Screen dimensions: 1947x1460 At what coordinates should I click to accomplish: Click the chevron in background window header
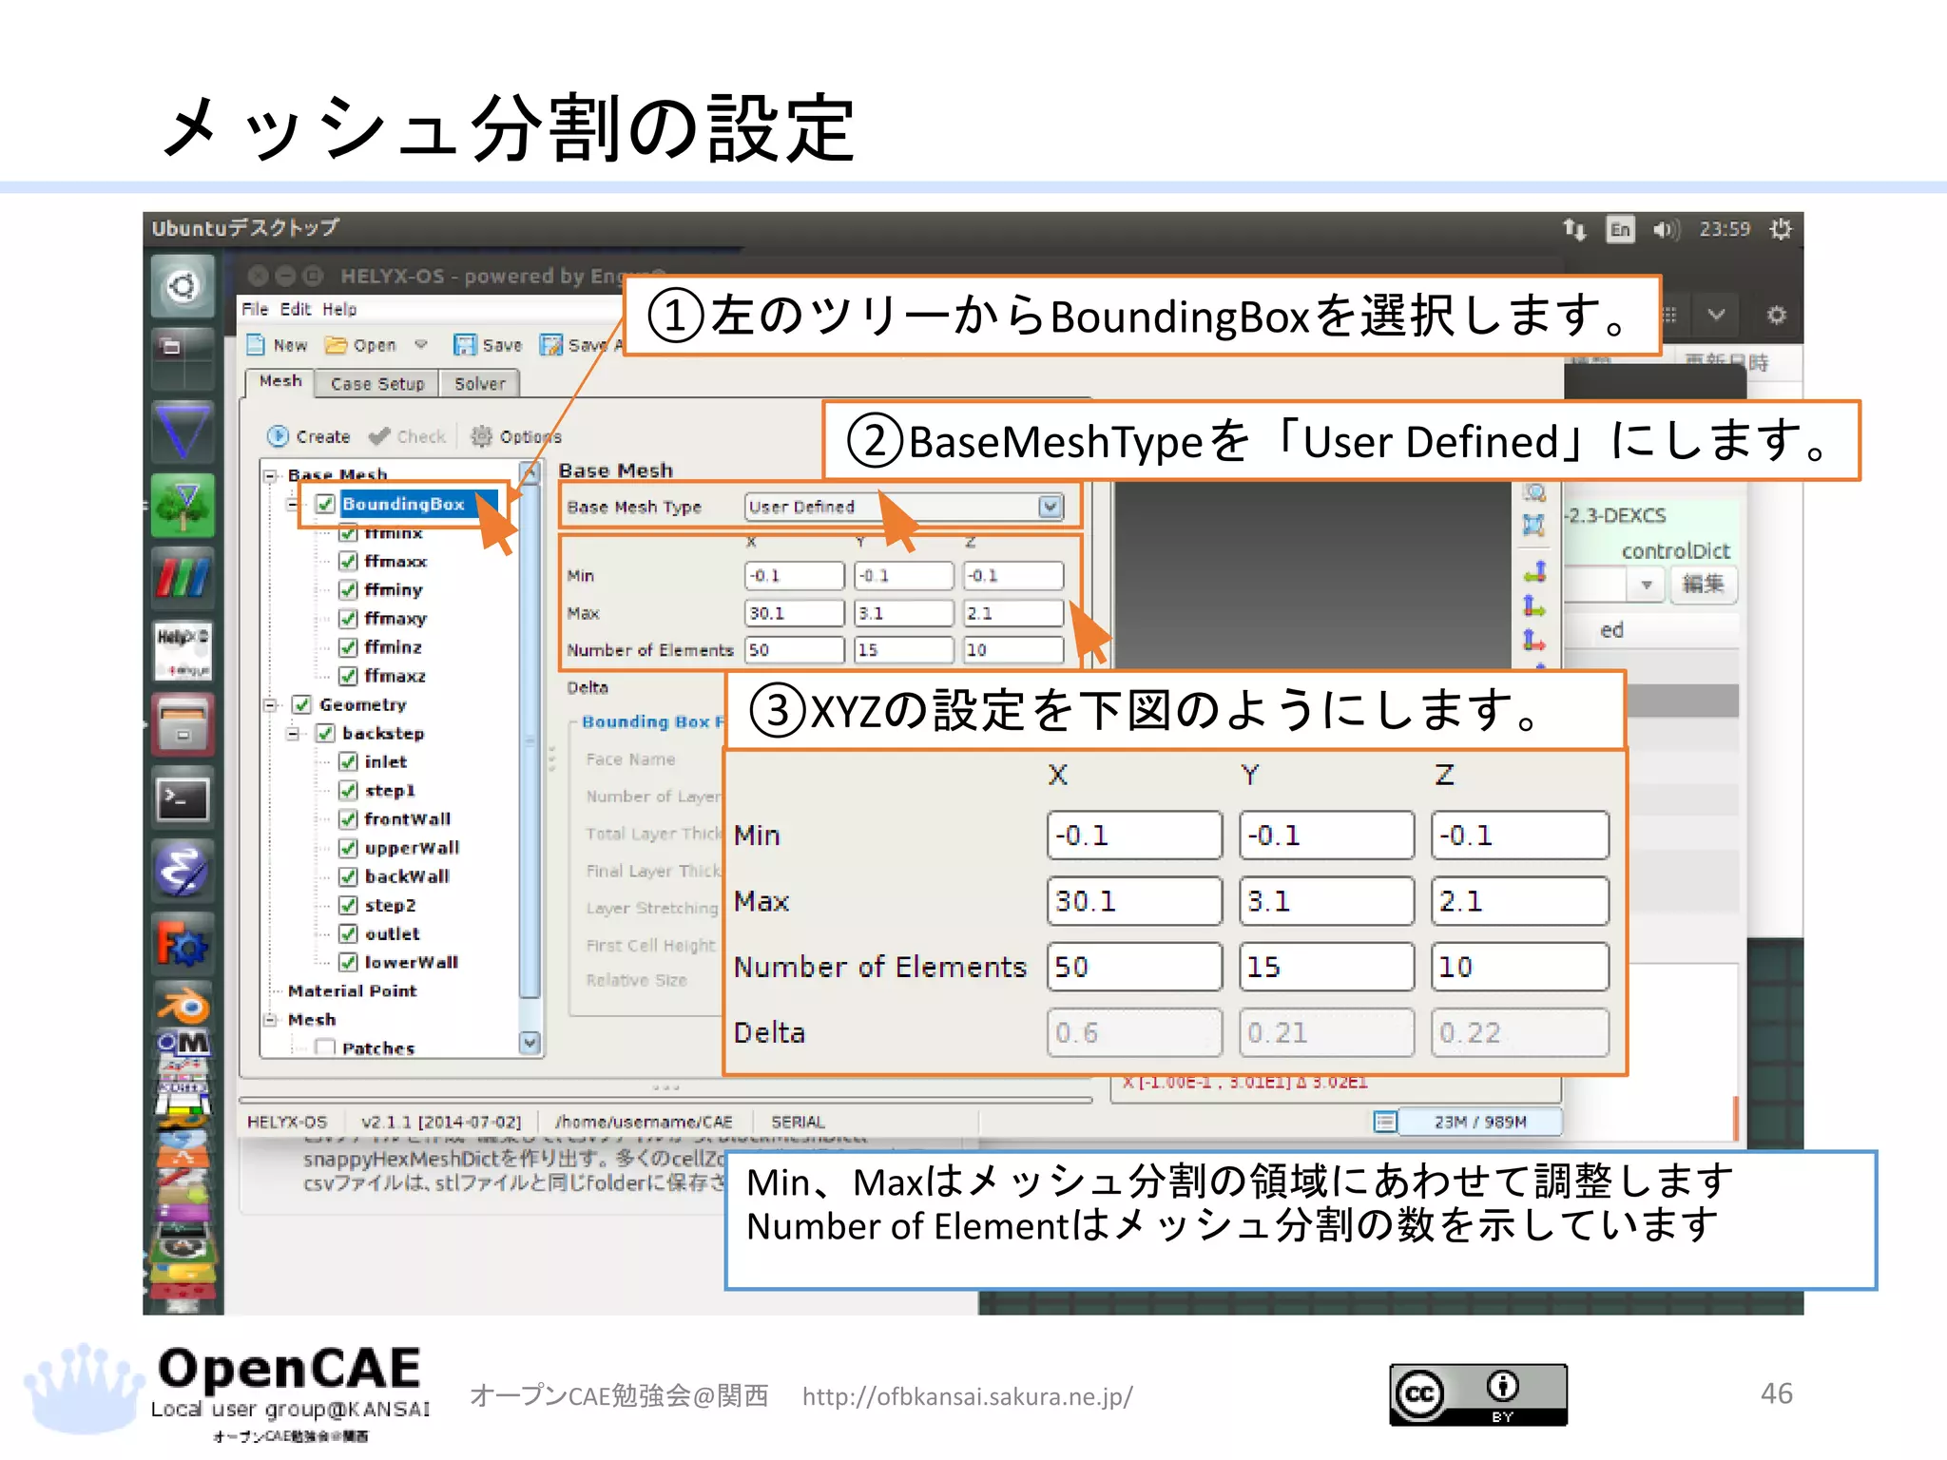click(x=1716, y=314)
